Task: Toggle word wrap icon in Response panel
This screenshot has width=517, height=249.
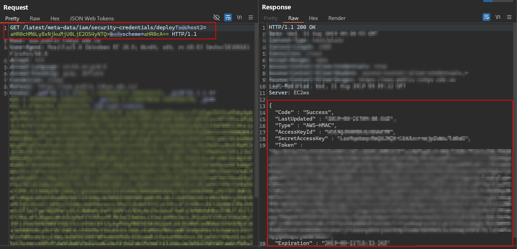Action: (486, 17)
